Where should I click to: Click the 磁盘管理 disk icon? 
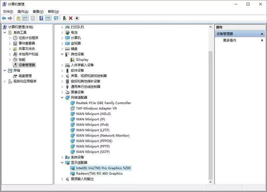(x=15, y=76)
